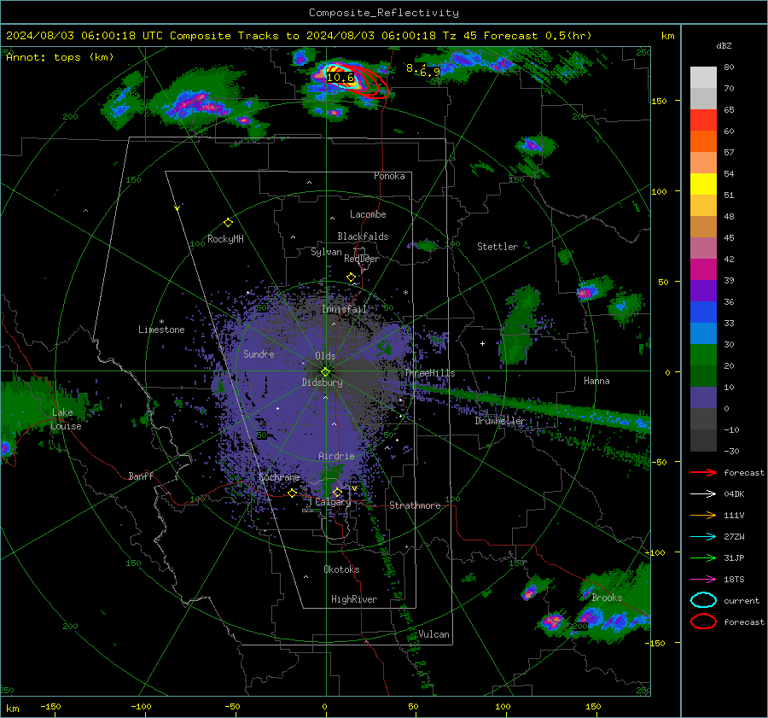Screen dimensions: 768x718
Task: Select the 33 dBZ blue color swatch
Action: click(x=703, y=312)
